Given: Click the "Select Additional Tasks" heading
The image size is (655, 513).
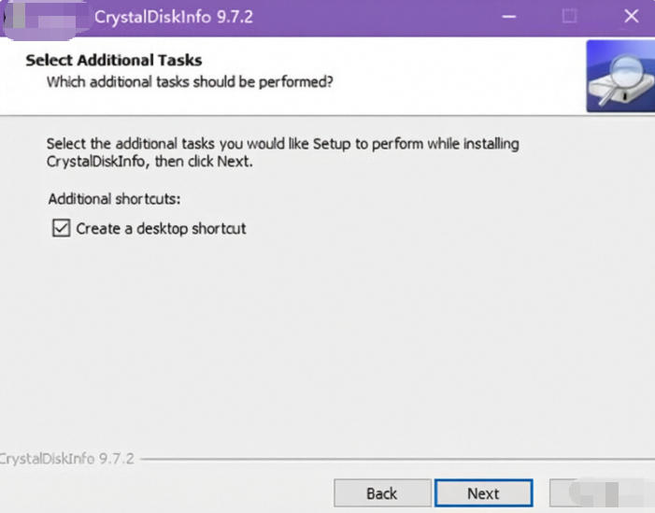Looking at the screenshot, I should click(114, 60).
